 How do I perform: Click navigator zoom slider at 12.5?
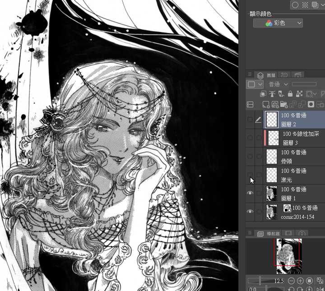click(x=266, y=281)
